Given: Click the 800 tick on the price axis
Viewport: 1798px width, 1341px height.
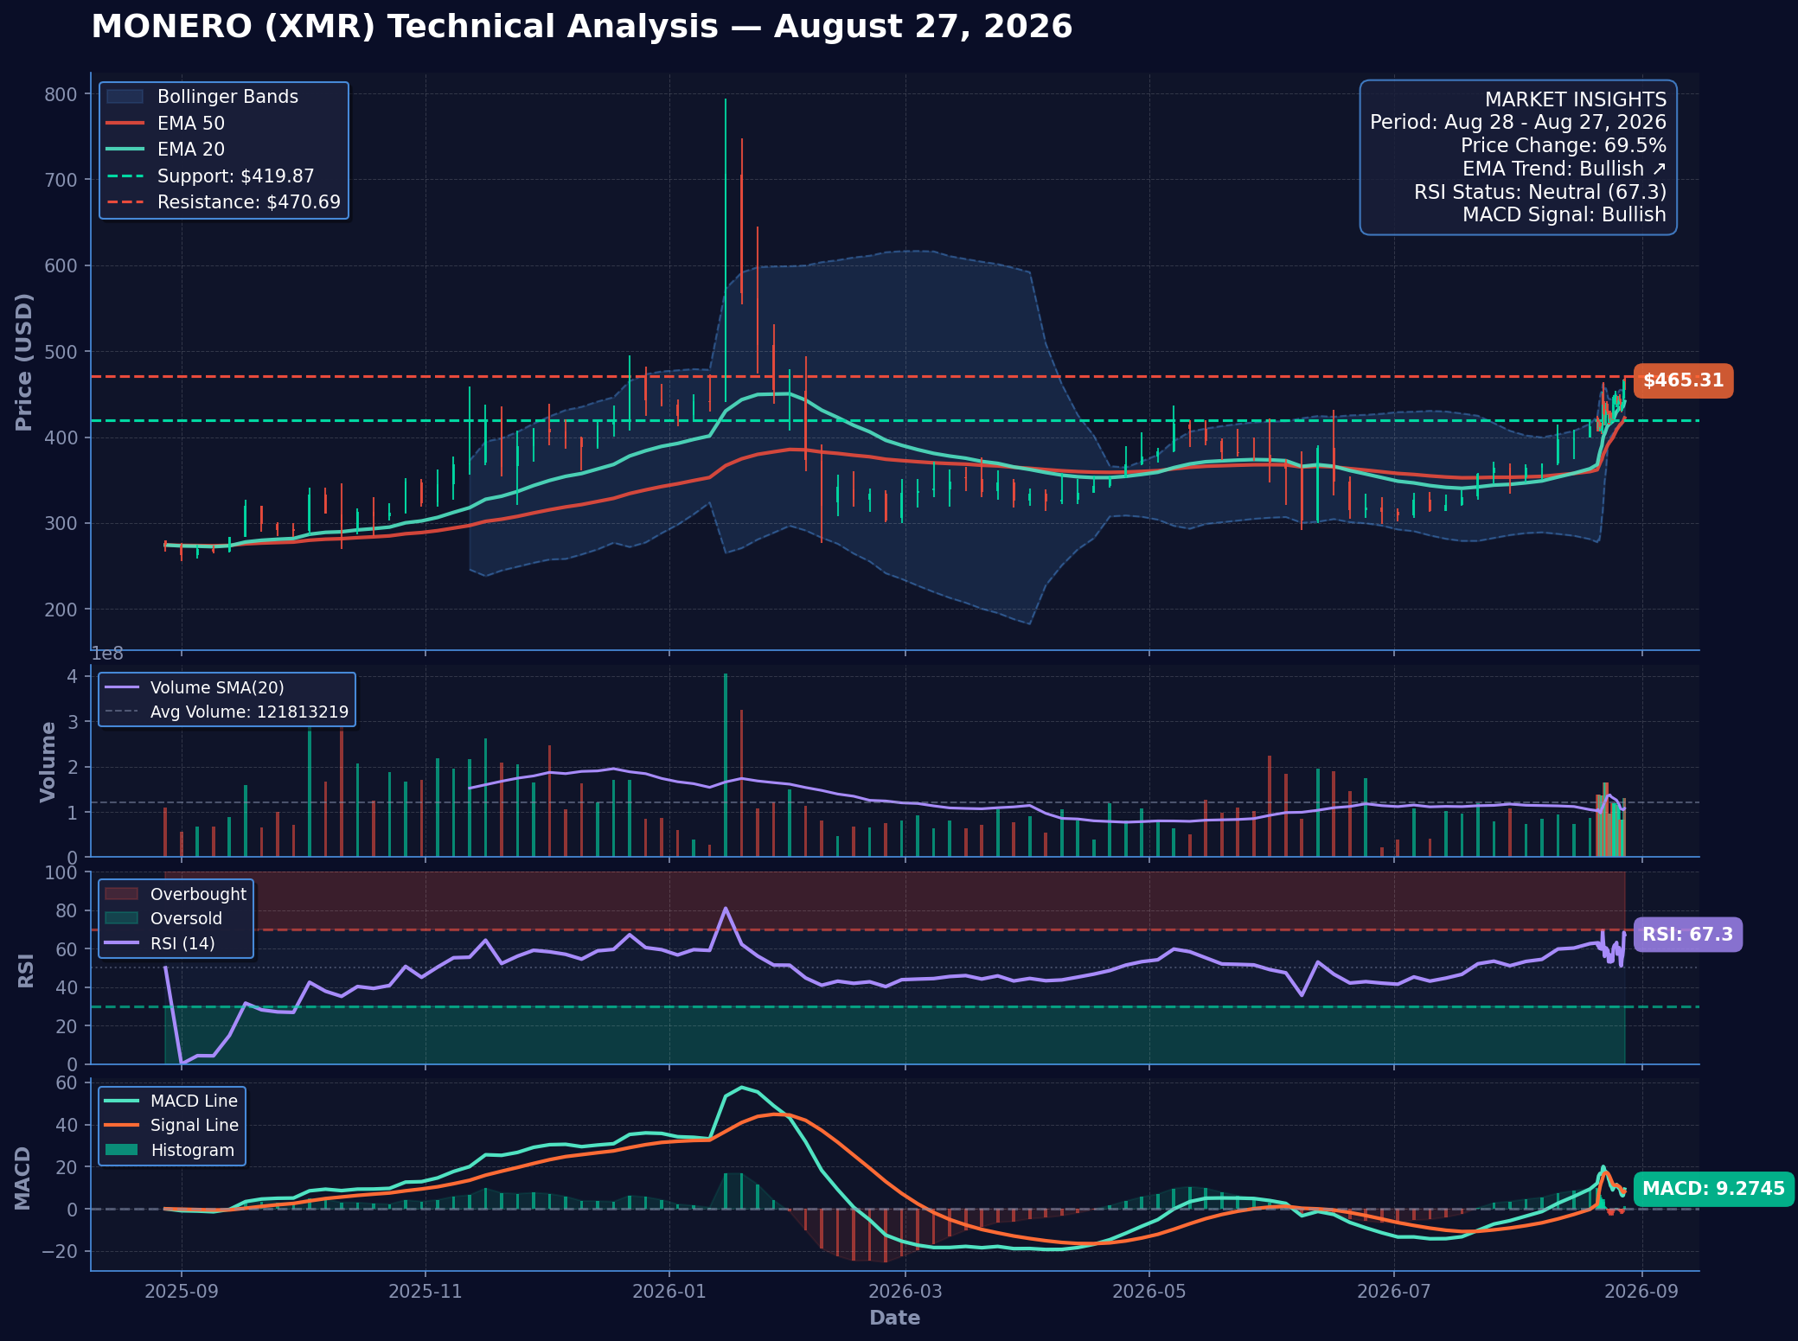Looking at the screenshot, I should [61, 94].
